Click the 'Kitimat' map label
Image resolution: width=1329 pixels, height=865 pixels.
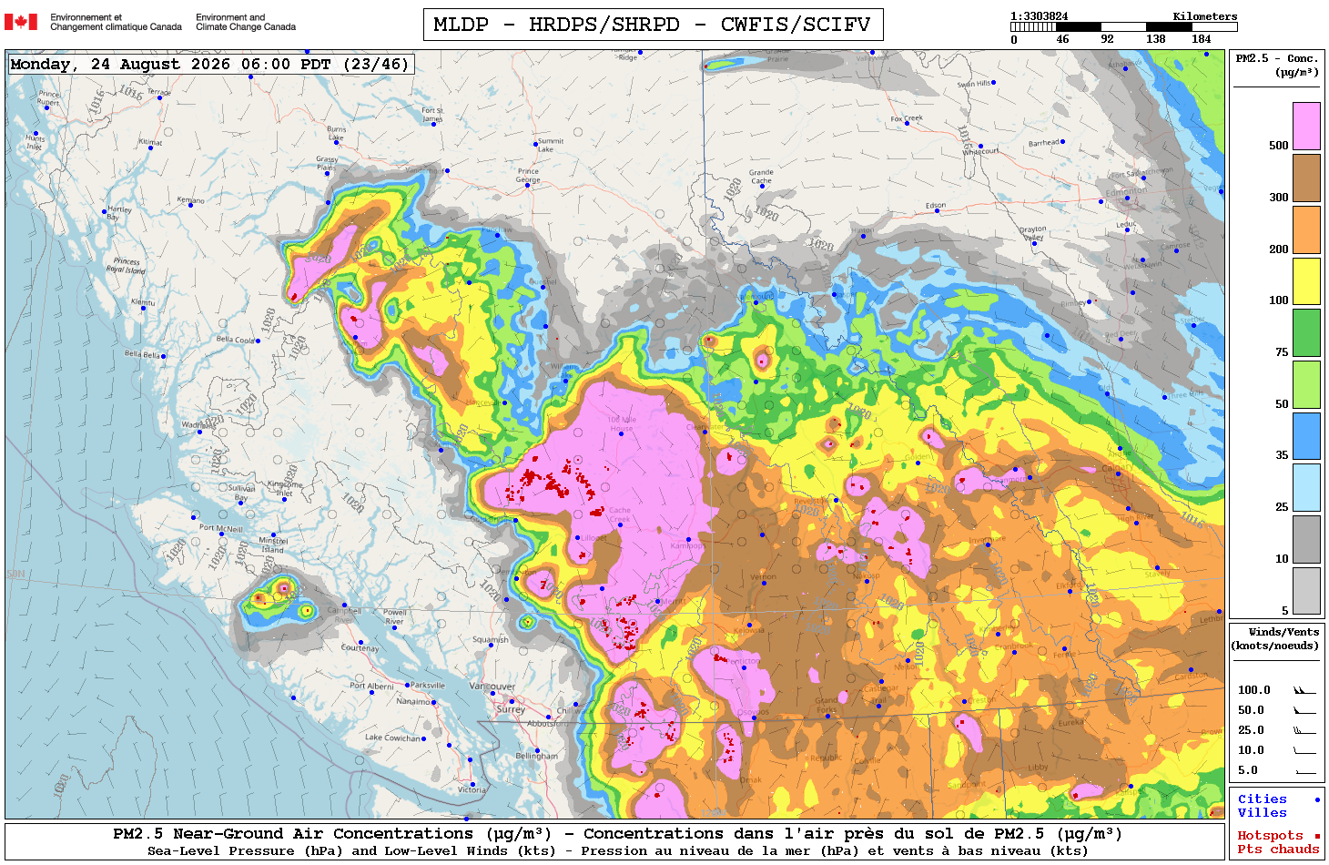(x=150, y=143)
